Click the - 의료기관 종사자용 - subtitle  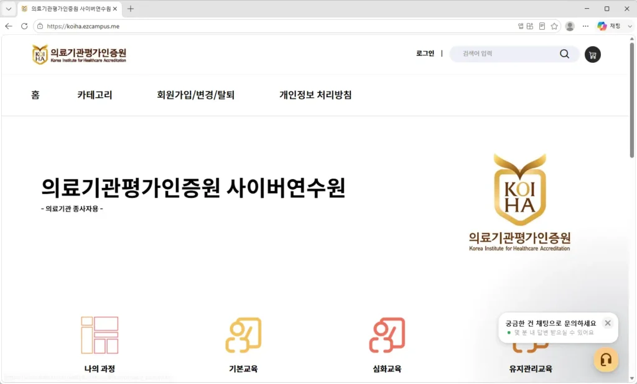pos(72,209)
